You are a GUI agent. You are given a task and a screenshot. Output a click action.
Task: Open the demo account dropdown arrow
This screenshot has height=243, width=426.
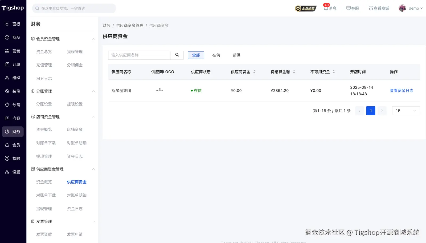pos(421,8)
